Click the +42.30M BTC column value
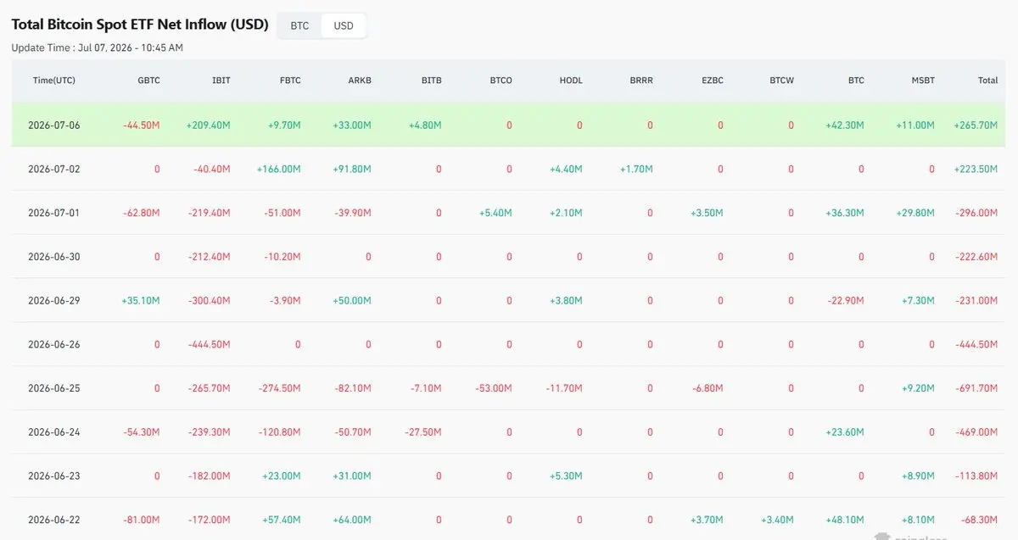 click(x=845, y=125)
